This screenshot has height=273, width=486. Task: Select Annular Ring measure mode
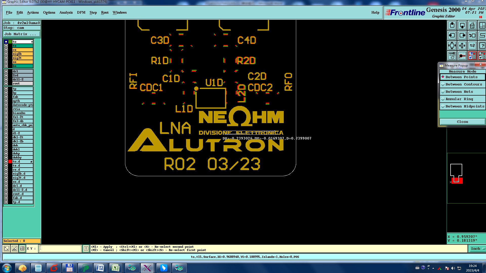(x=462, y=99)
